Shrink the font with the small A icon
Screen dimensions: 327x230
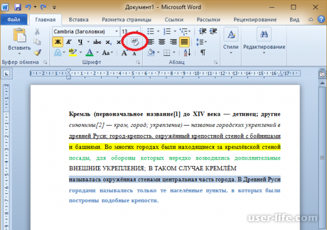click(x=134, y=53)
